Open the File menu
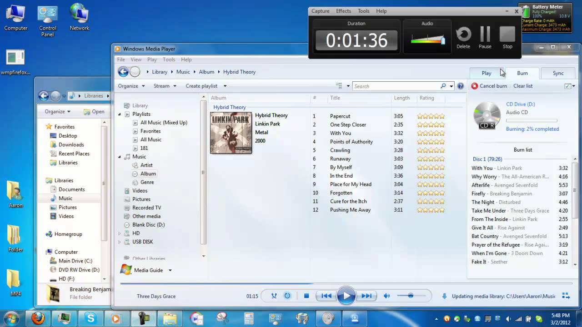The width and height of the screenshot is (582, 327). click(x=121, y=59)
